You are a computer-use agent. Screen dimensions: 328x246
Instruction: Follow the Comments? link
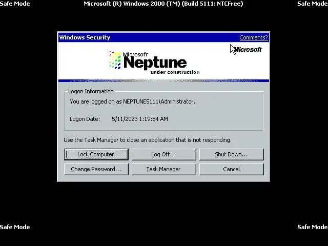pyautogui.click(x=254, y=37)
